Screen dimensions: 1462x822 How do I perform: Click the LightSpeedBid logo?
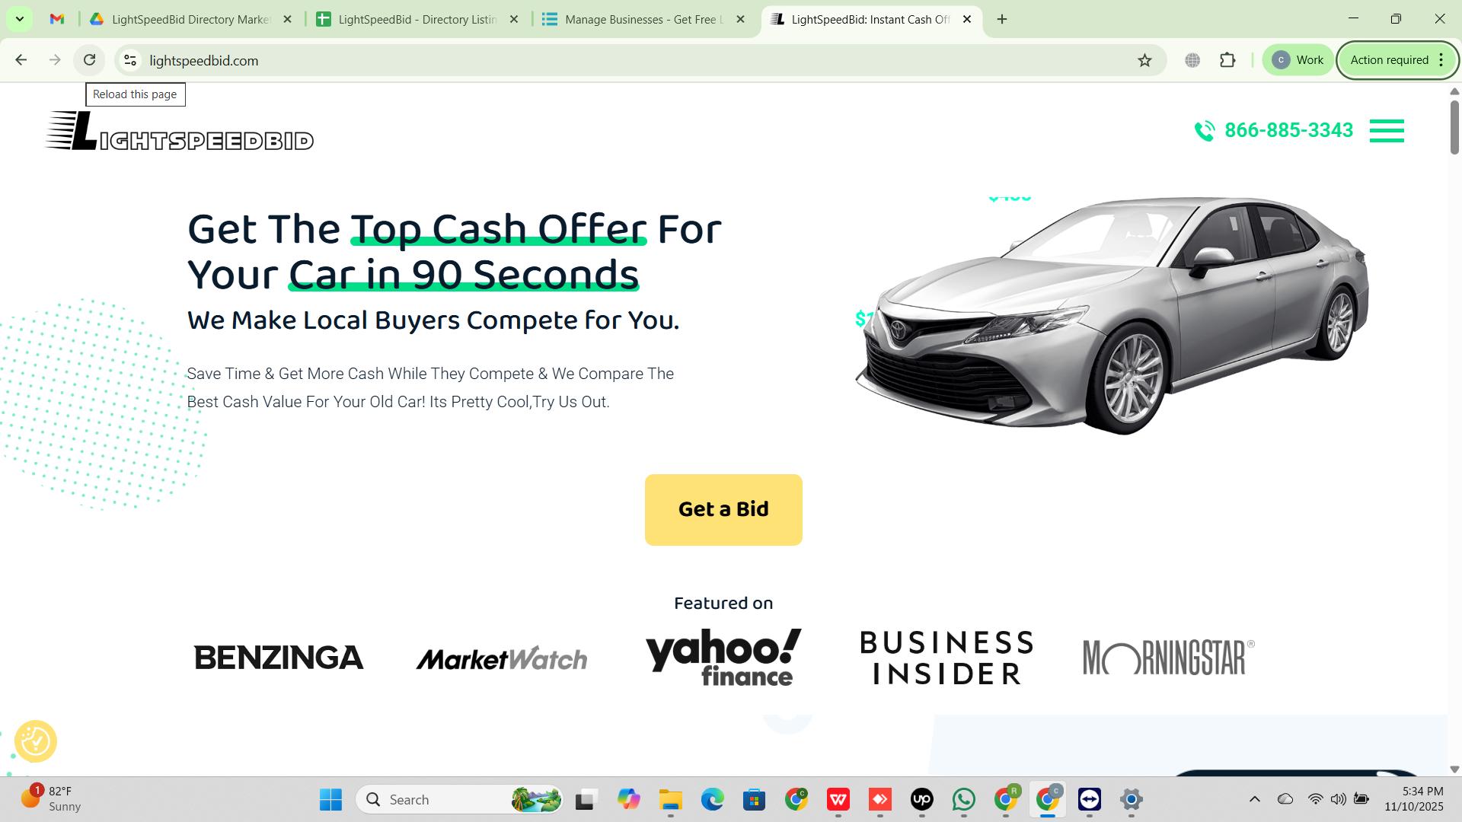pyautogui.click(x=180, y=131)
